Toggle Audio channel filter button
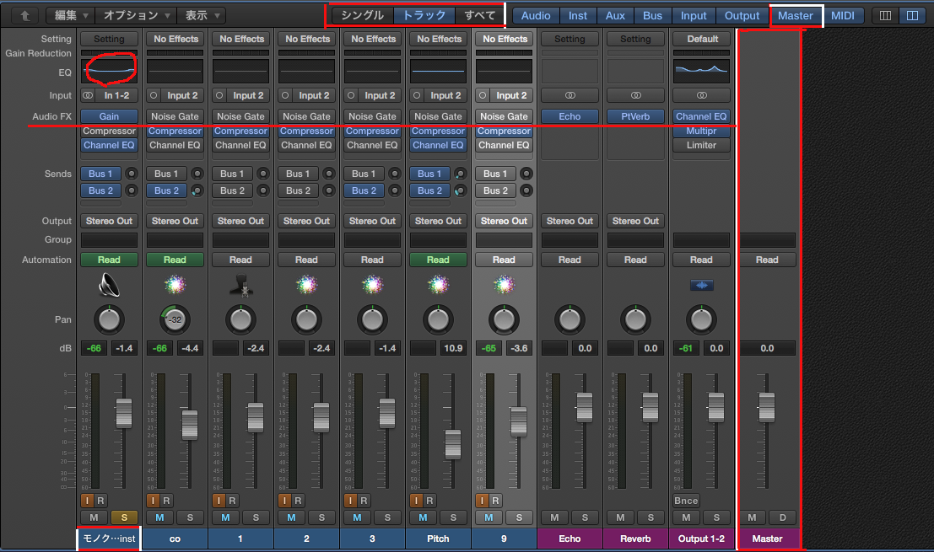 [536, 15]
